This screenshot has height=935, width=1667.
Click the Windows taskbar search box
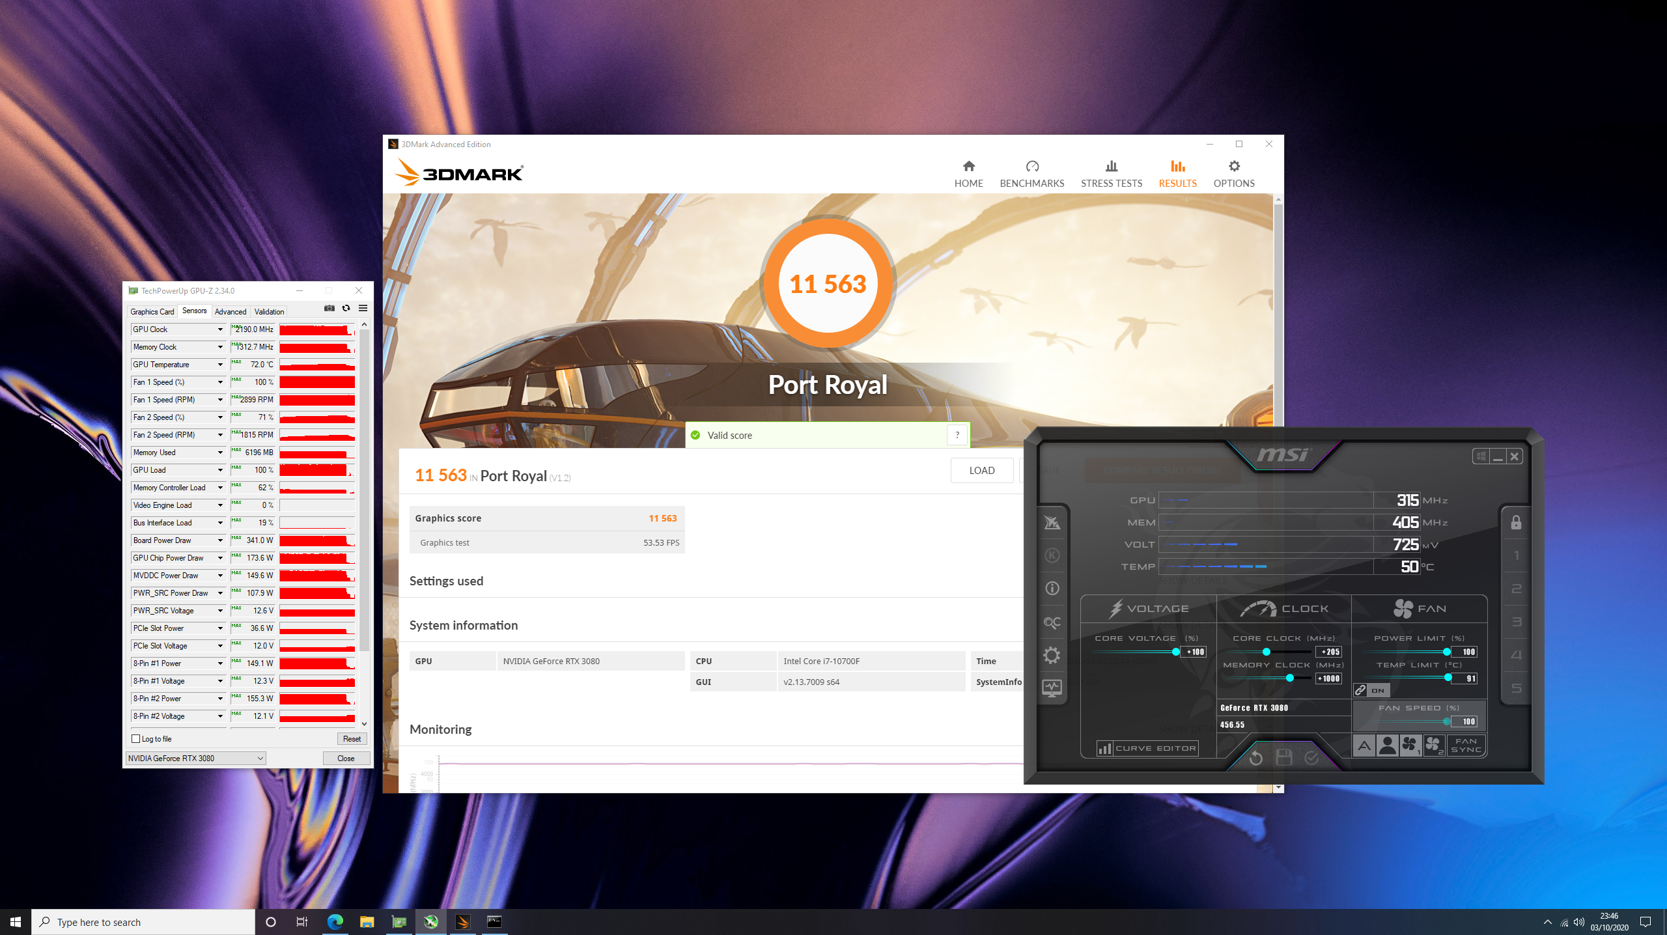click(143, 922)
